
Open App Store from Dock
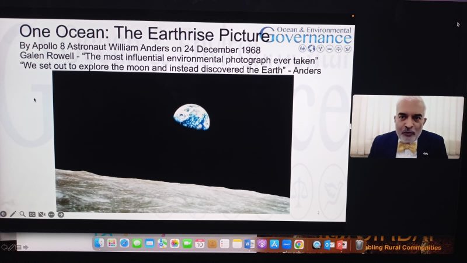tap(274, 244)
